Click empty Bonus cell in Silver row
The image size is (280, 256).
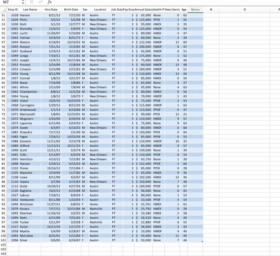[x=195, y=240]
